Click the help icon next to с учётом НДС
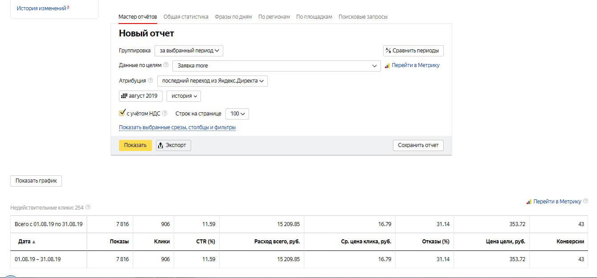Screen dimensions: 597x278 point(164,113)
